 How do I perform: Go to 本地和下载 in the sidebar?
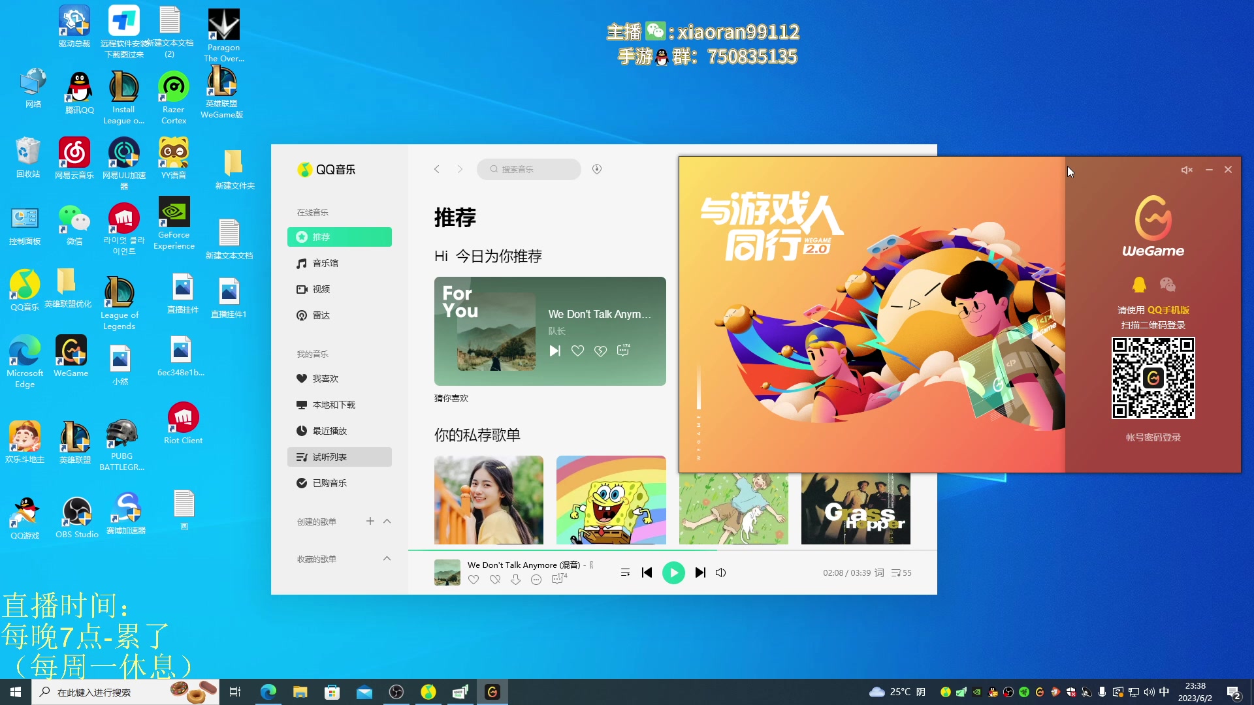point(340,405)
